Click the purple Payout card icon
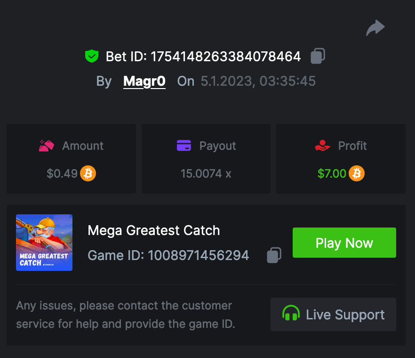The width and height of the screenshot is (415, 358). pos(184,146)
